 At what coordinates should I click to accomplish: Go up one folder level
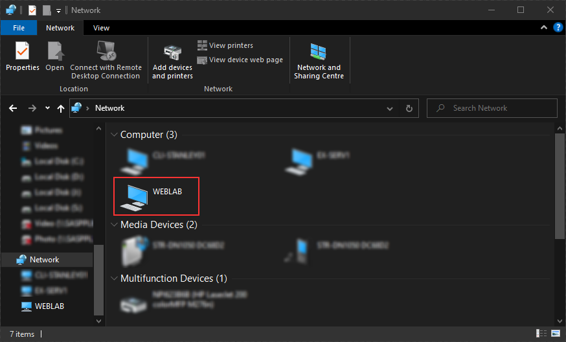tap(61, 108)
